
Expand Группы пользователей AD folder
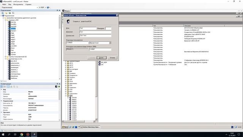pyautogui.click(x=5, y=57)
